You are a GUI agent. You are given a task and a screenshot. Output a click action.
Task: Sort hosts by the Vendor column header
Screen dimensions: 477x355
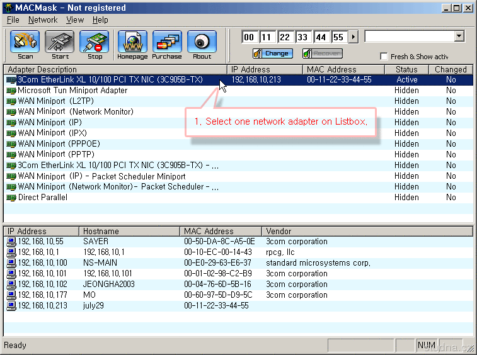click(x=279, y=231)
